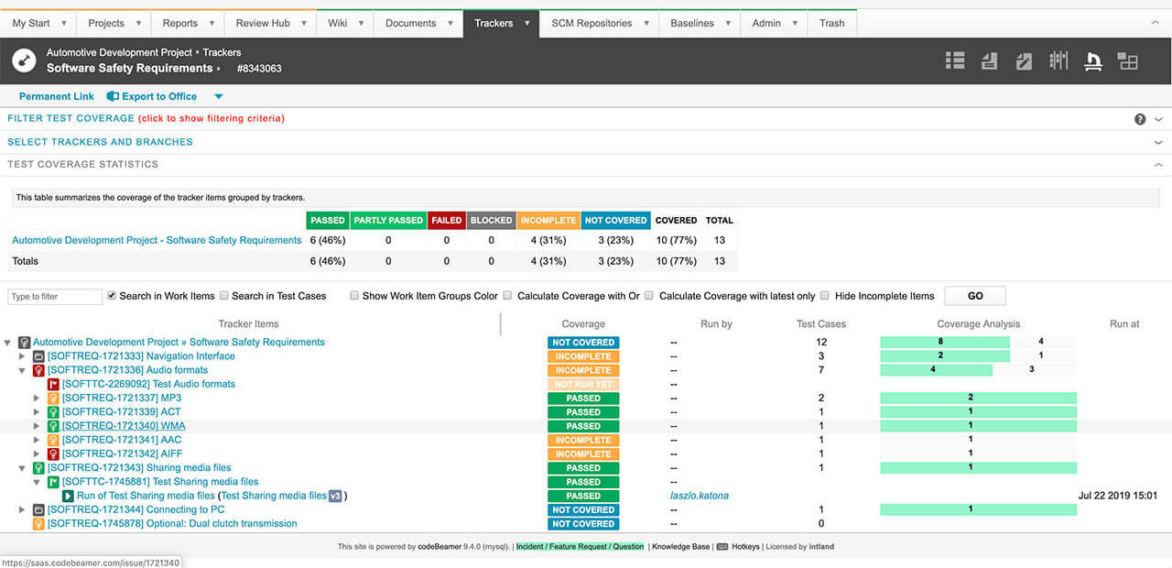The height and width of the screenshot is (568, 1172).
Task: Click the GO button
Action: [975, 296]
